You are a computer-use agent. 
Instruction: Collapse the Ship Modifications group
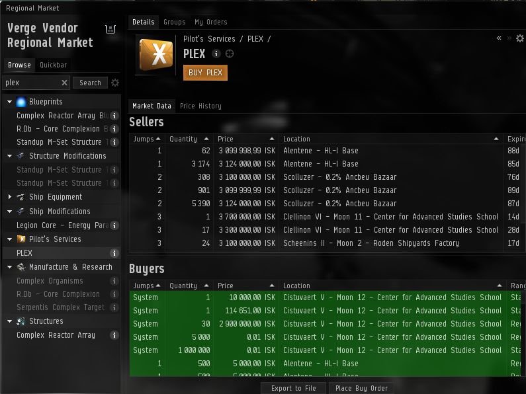click(9, 212)
